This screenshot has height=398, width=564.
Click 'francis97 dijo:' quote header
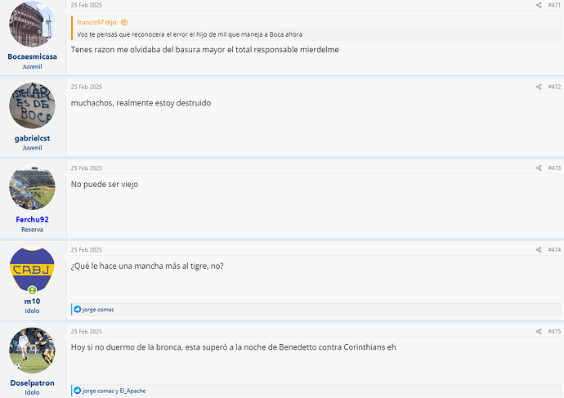tap(97, 22)
